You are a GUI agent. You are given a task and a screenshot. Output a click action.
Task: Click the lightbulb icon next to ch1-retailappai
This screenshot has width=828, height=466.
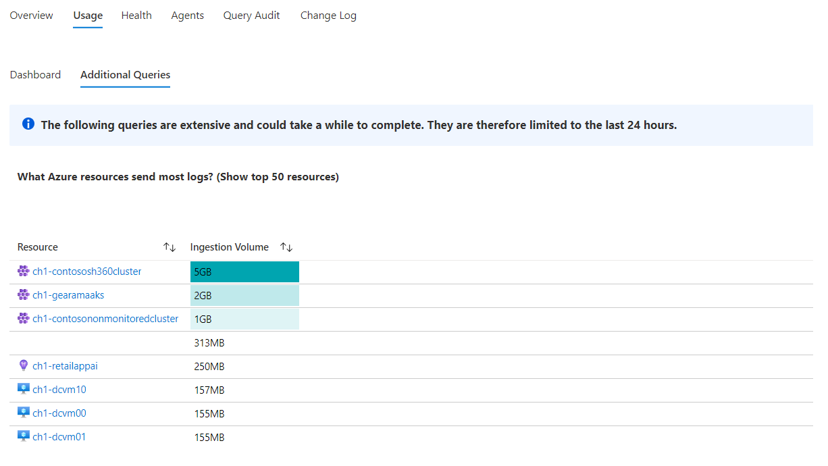[x=24, y=366]
